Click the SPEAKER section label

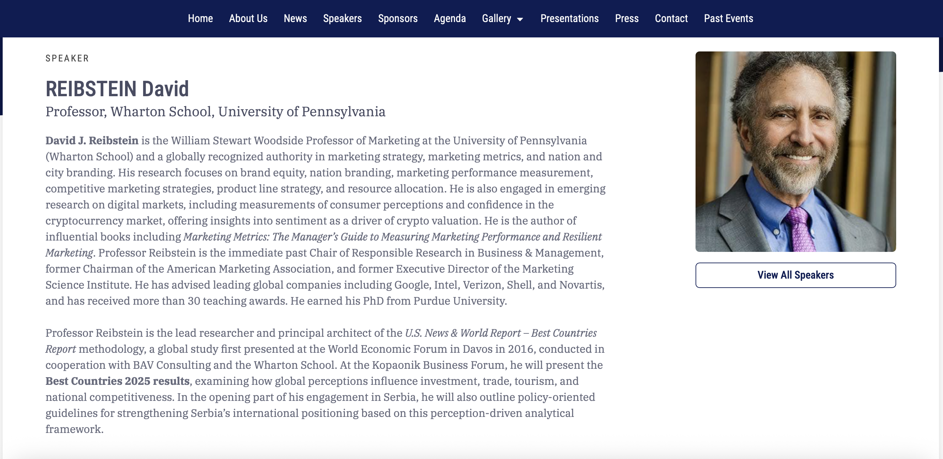[67, 58]
